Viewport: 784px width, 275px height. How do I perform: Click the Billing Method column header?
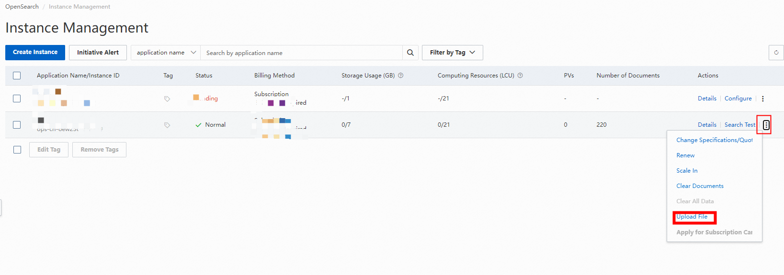tap(274, 76)
